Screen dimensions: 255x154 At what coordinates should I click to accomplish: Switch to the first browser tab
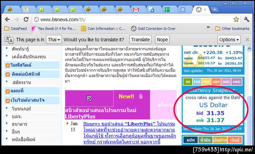coord(10,10)
